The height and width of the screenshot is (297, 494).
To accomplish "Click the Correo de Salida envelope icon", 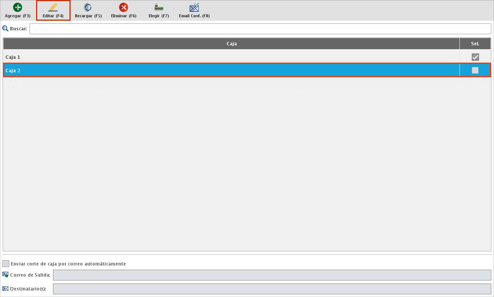I will point(5,275).
